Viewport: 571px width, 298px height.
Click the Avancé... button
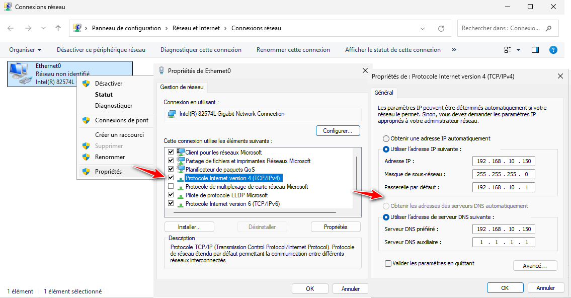tap(535, 266)
